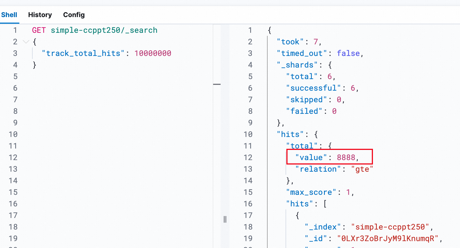Click the GET method keyword in the request
The height and width of the screenshot is (248, 460).
tap(39, 30)
